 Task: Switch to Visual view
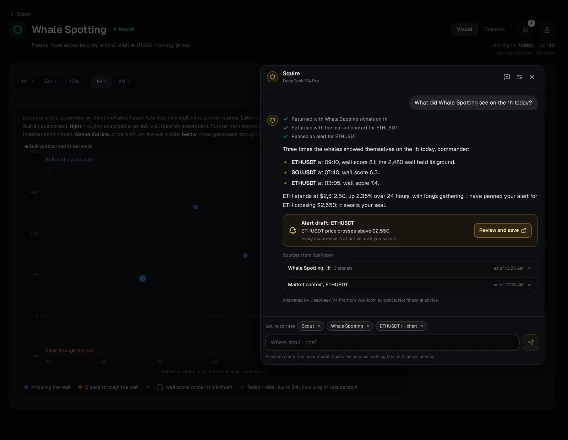point(464,29)
